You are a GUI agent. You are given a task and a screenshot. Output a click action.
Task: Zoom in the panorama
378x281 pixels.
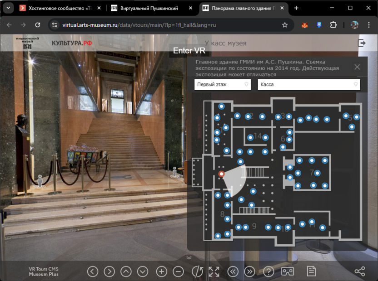click(x=162, y=271)
